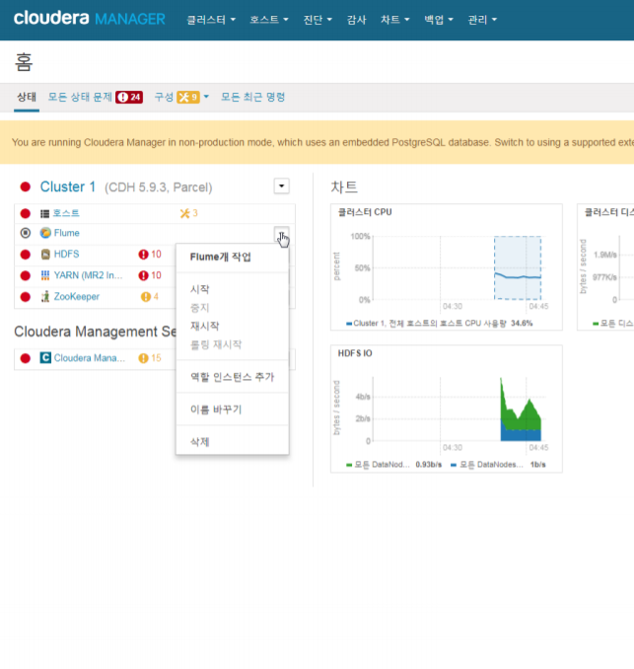Click the stopped status icon beside Flume

click(x=26, y=233)
